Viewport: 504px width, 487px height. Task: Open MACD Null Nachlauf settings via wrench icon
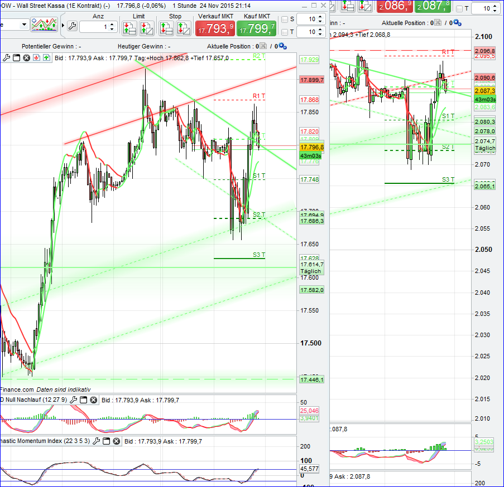coord(73,400)
